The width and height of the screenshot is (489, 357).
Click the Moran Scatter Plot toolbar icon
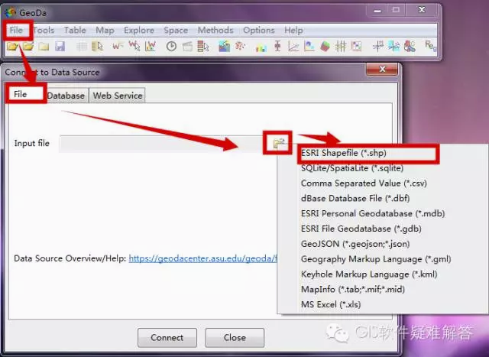pos(378,47)
